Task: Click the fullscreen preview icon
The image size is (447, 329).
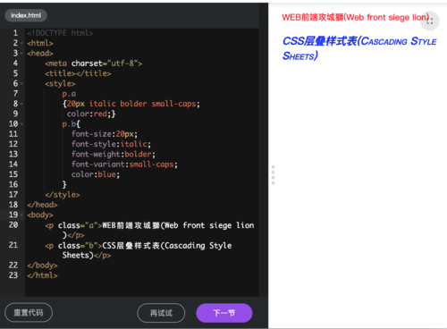Action: click(x=429, y=21)
